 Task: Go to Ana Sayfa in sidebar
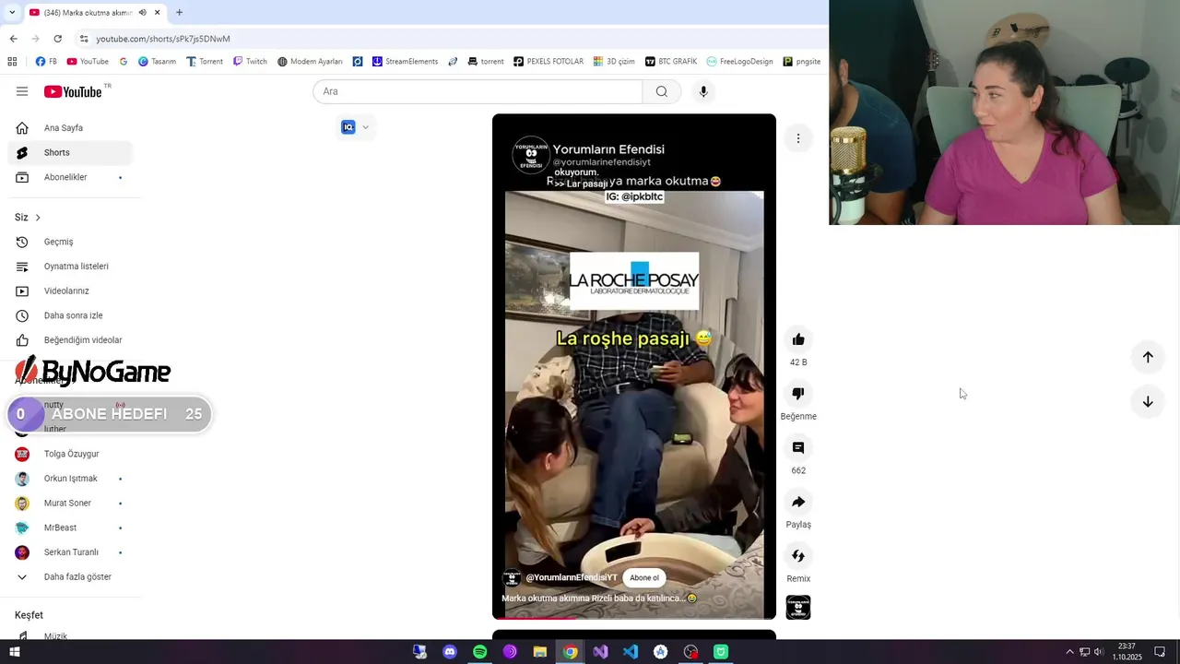pos(70,128)
